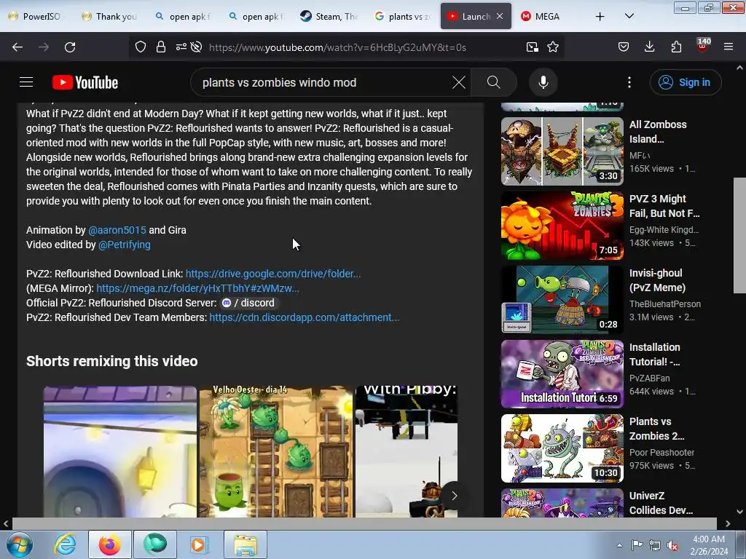The height and width of the screenshot is (559, 746).
Task: Click the horizontal scrollbar right arrow
Action: pyautogui.click(x=728, y=523)
